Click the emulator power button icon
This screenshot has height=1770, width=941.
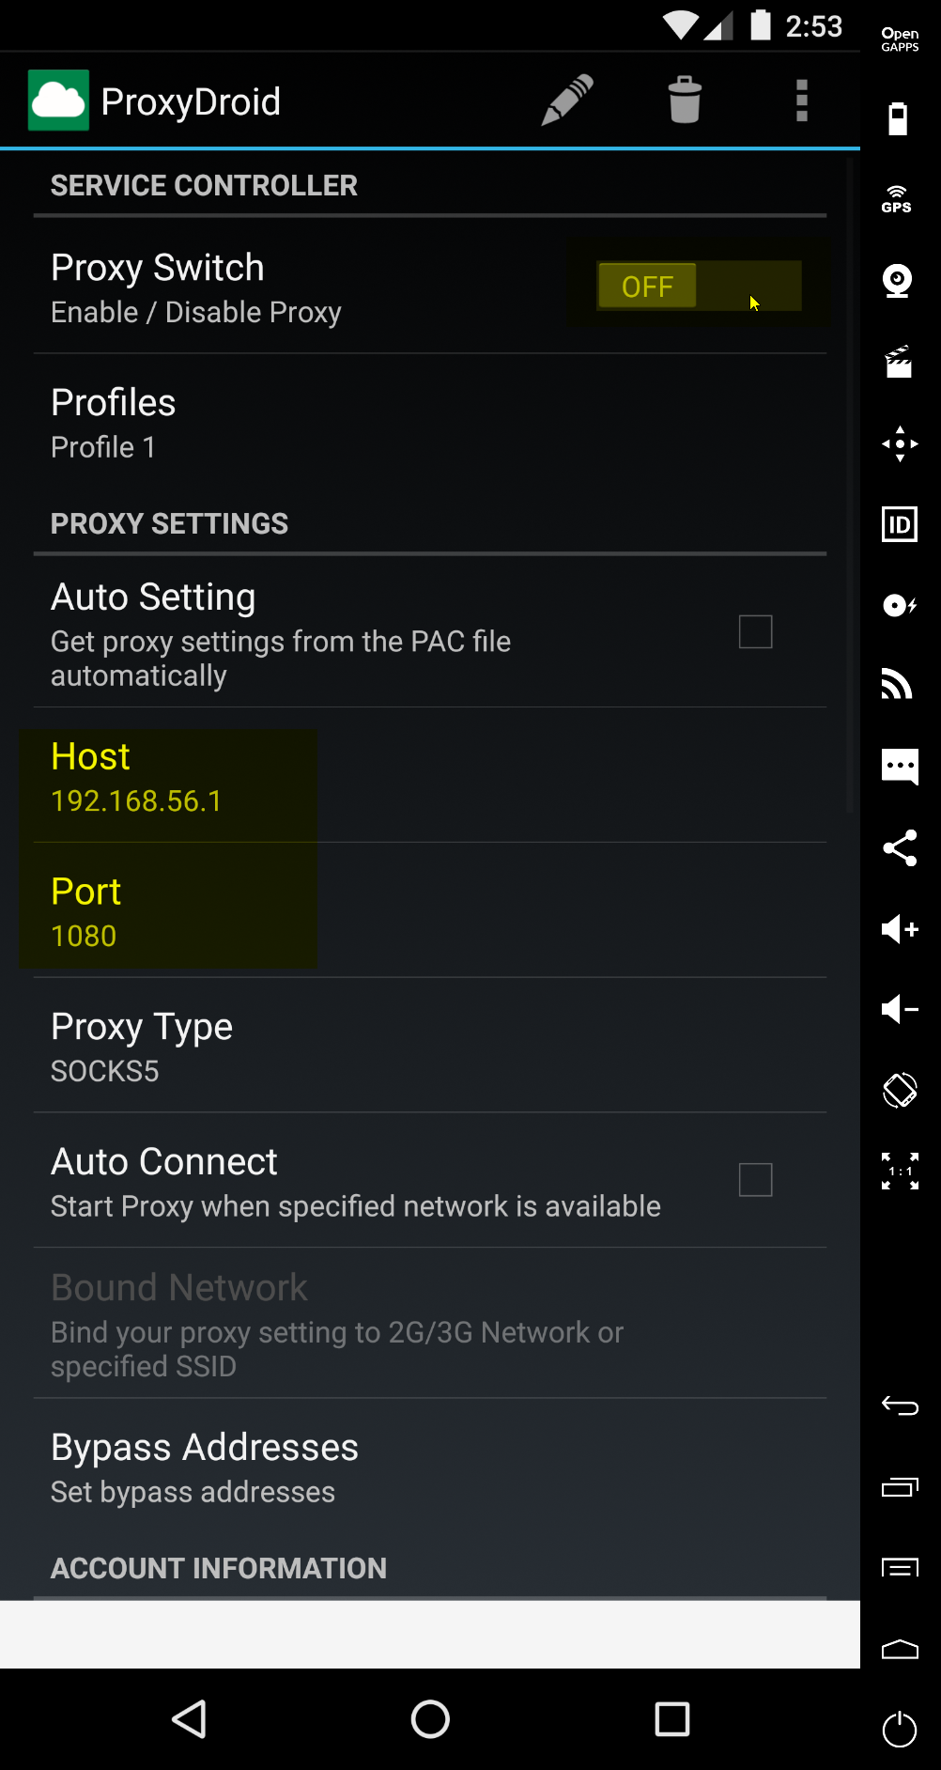click(899, 1730)
